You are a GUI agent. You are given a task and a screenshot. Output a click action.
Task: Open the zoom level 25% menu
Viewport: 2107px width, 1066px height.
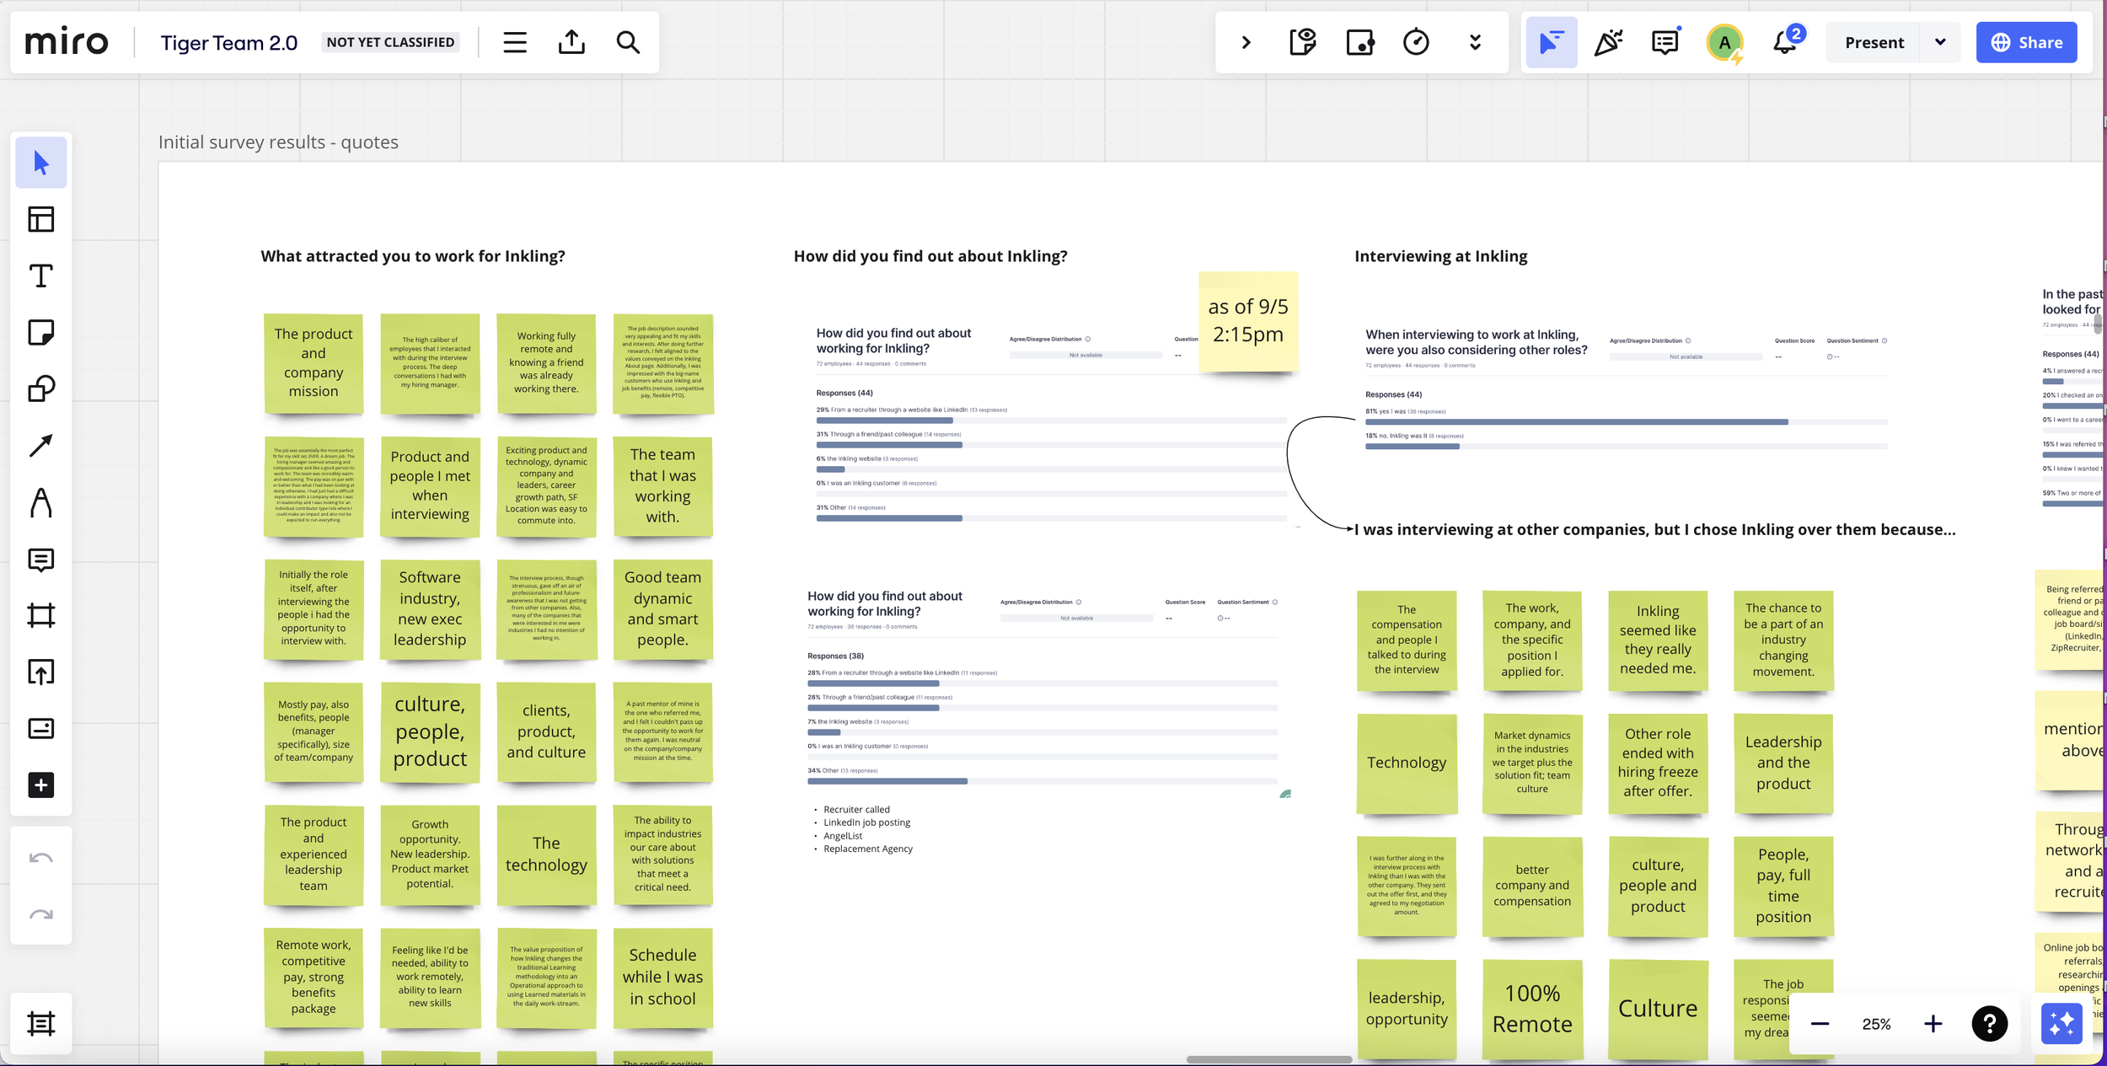click(x=1876, y=1024)
